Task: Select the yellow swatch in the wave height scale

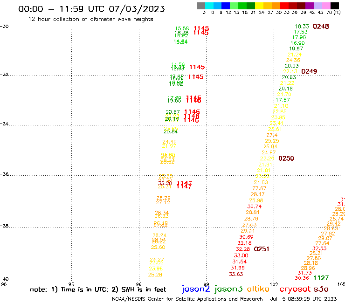Action: coord(259,6)
